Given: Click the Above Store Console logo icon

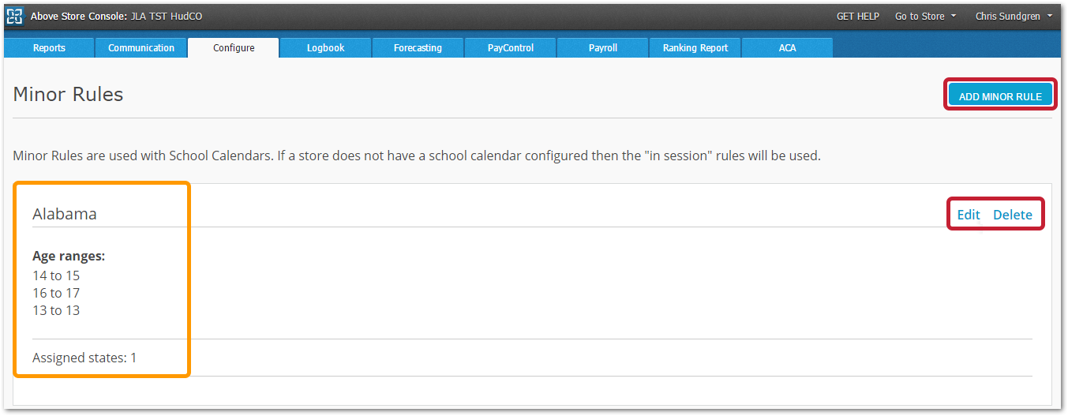Looking at the screenshot, I should point(14,16).
